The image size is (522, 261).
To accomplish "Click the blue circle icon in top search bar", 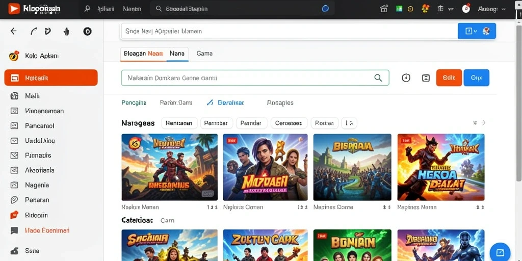I will [x=325, y=9].
